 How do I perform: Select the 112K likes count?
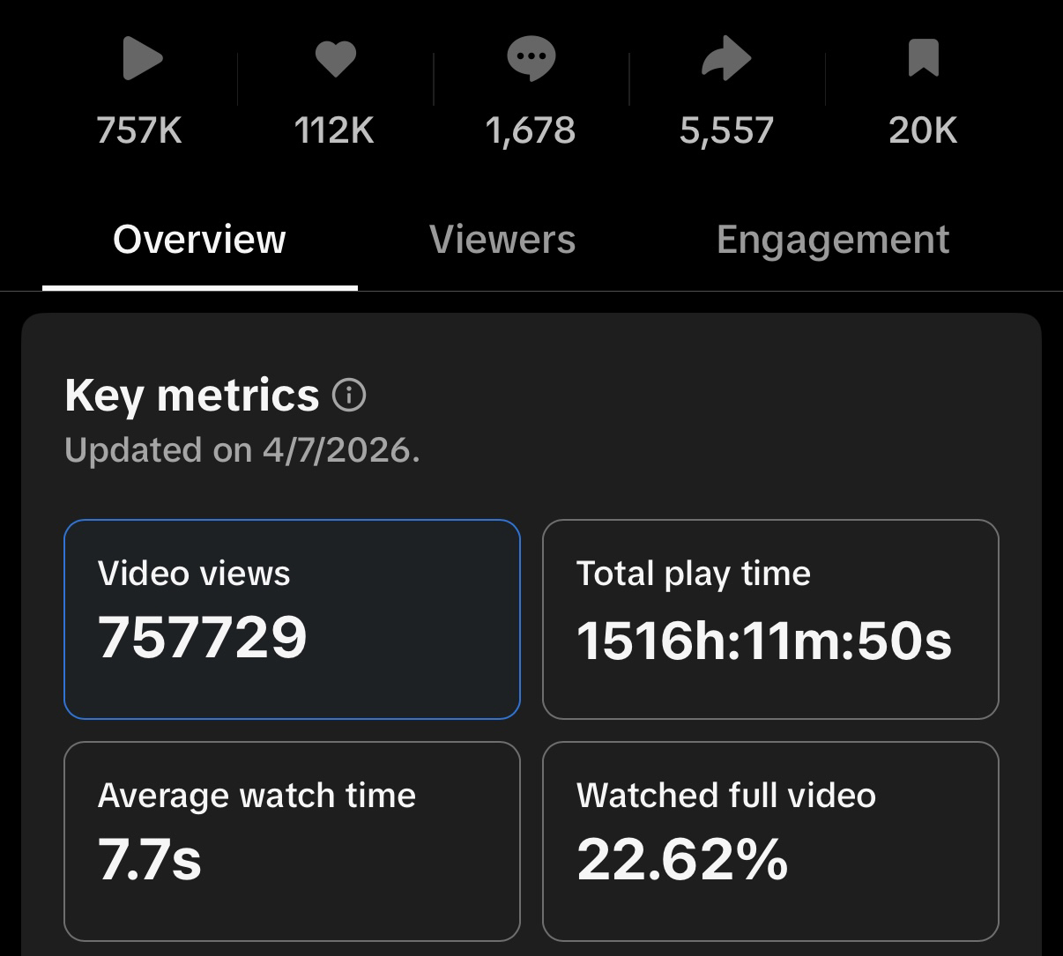tap(335, 130)
